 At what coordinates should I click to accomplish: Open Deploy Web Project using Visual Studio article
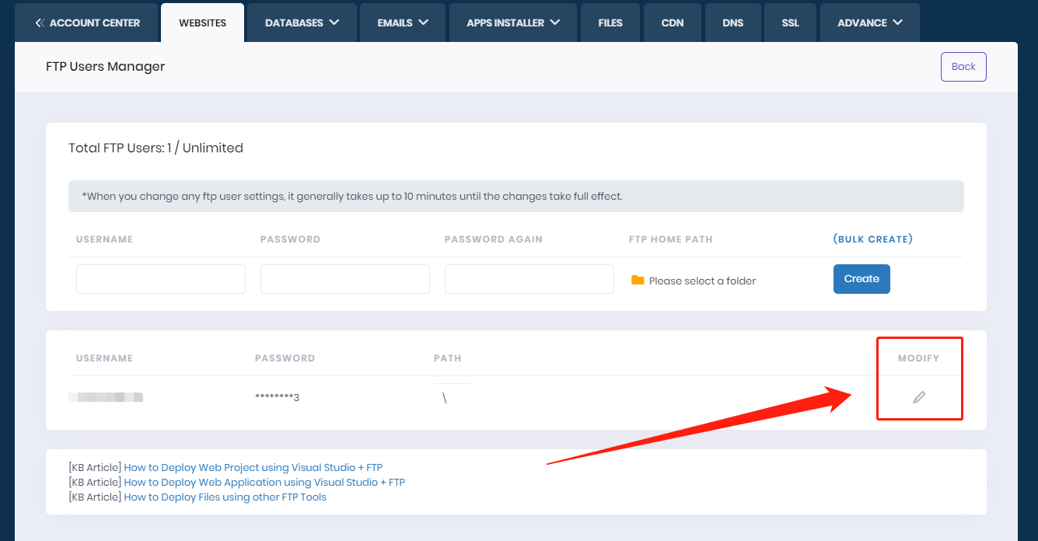(x=253, y=468)
